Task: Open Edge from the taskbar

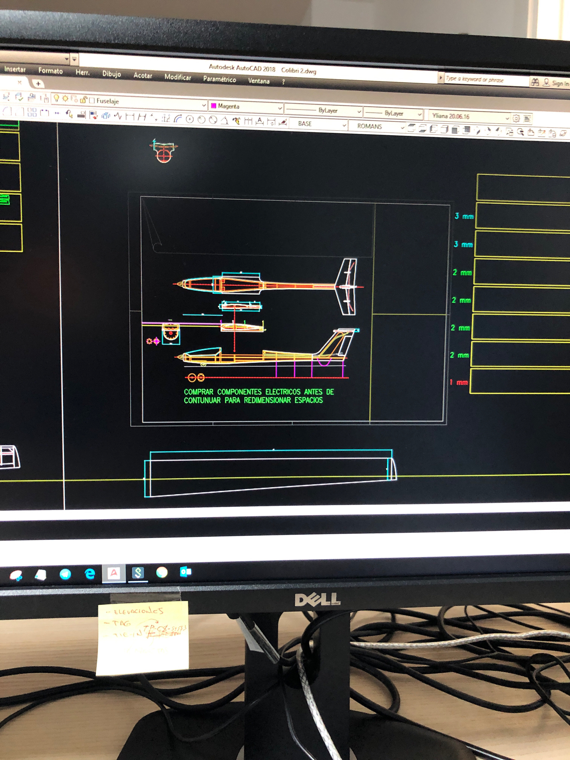Action: click(89, 574)
